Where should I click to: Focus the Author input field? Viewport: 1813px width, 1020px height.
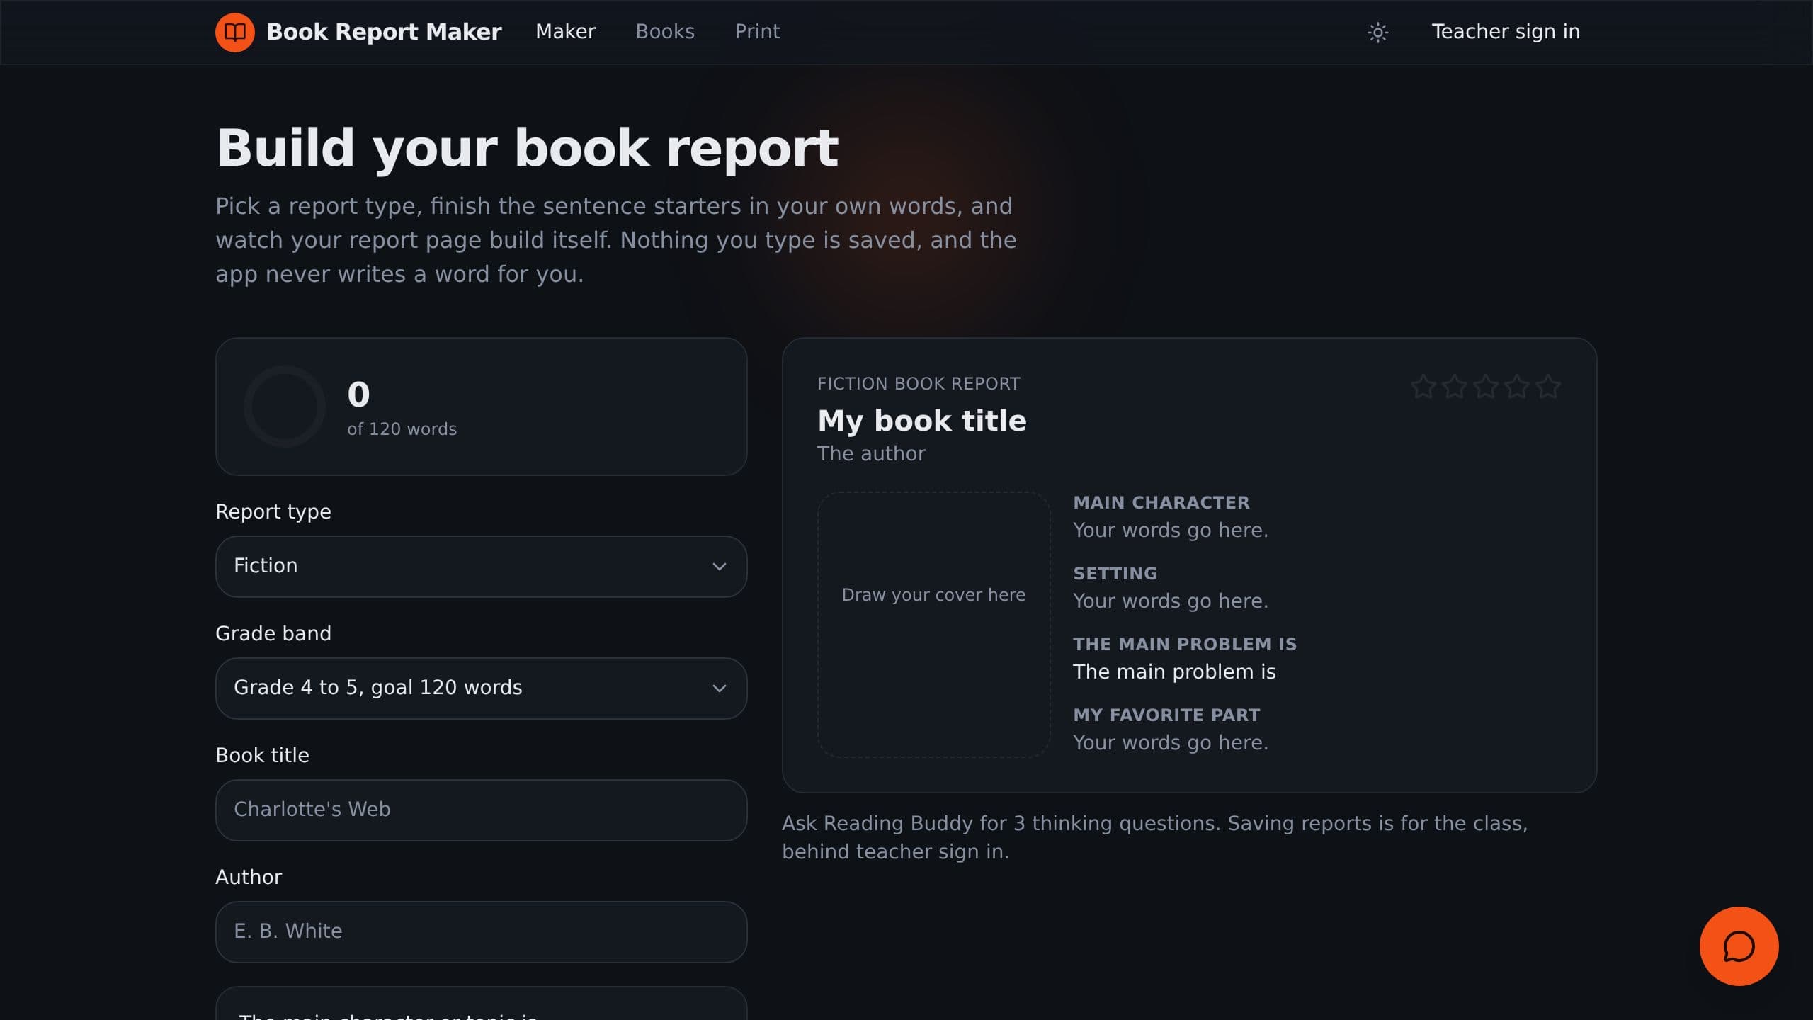coord(481,931)
